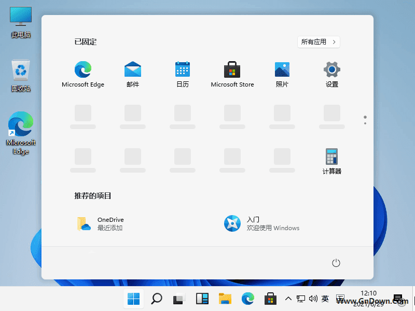Switch input language via the 英 indicator
415x311 pixels.
tap(325, 299)
